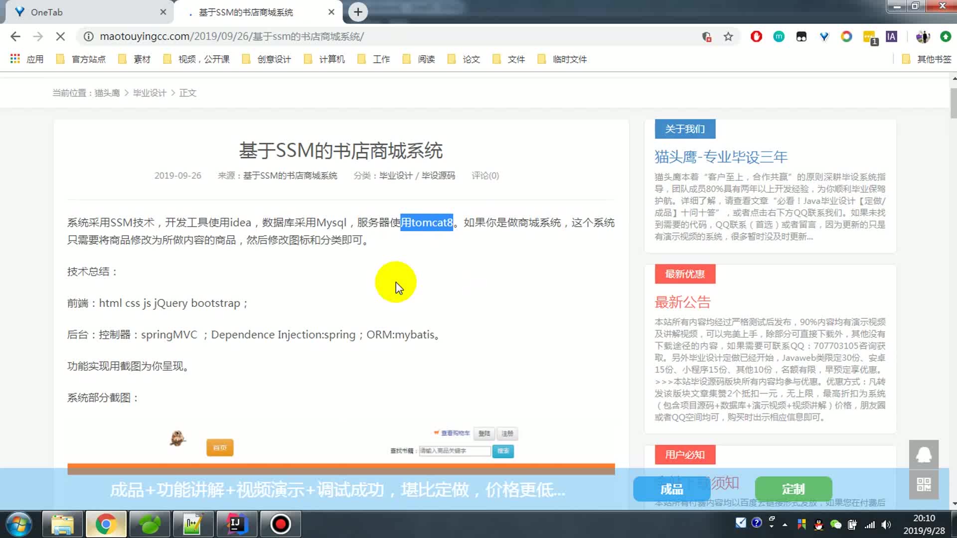Go back to the previous page
The width and height of the screenshot is (957, 538).
click(15, 36)
